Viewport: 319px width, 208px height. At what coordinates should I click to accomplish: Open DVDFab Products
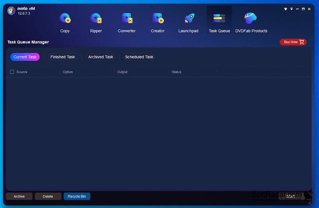pos(251,23)
